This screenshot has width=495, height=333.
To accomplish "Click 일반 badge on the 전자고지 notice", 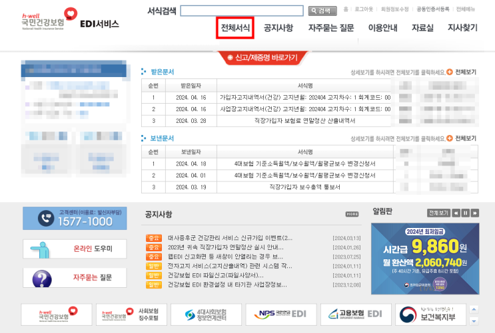I will (154, 266).
